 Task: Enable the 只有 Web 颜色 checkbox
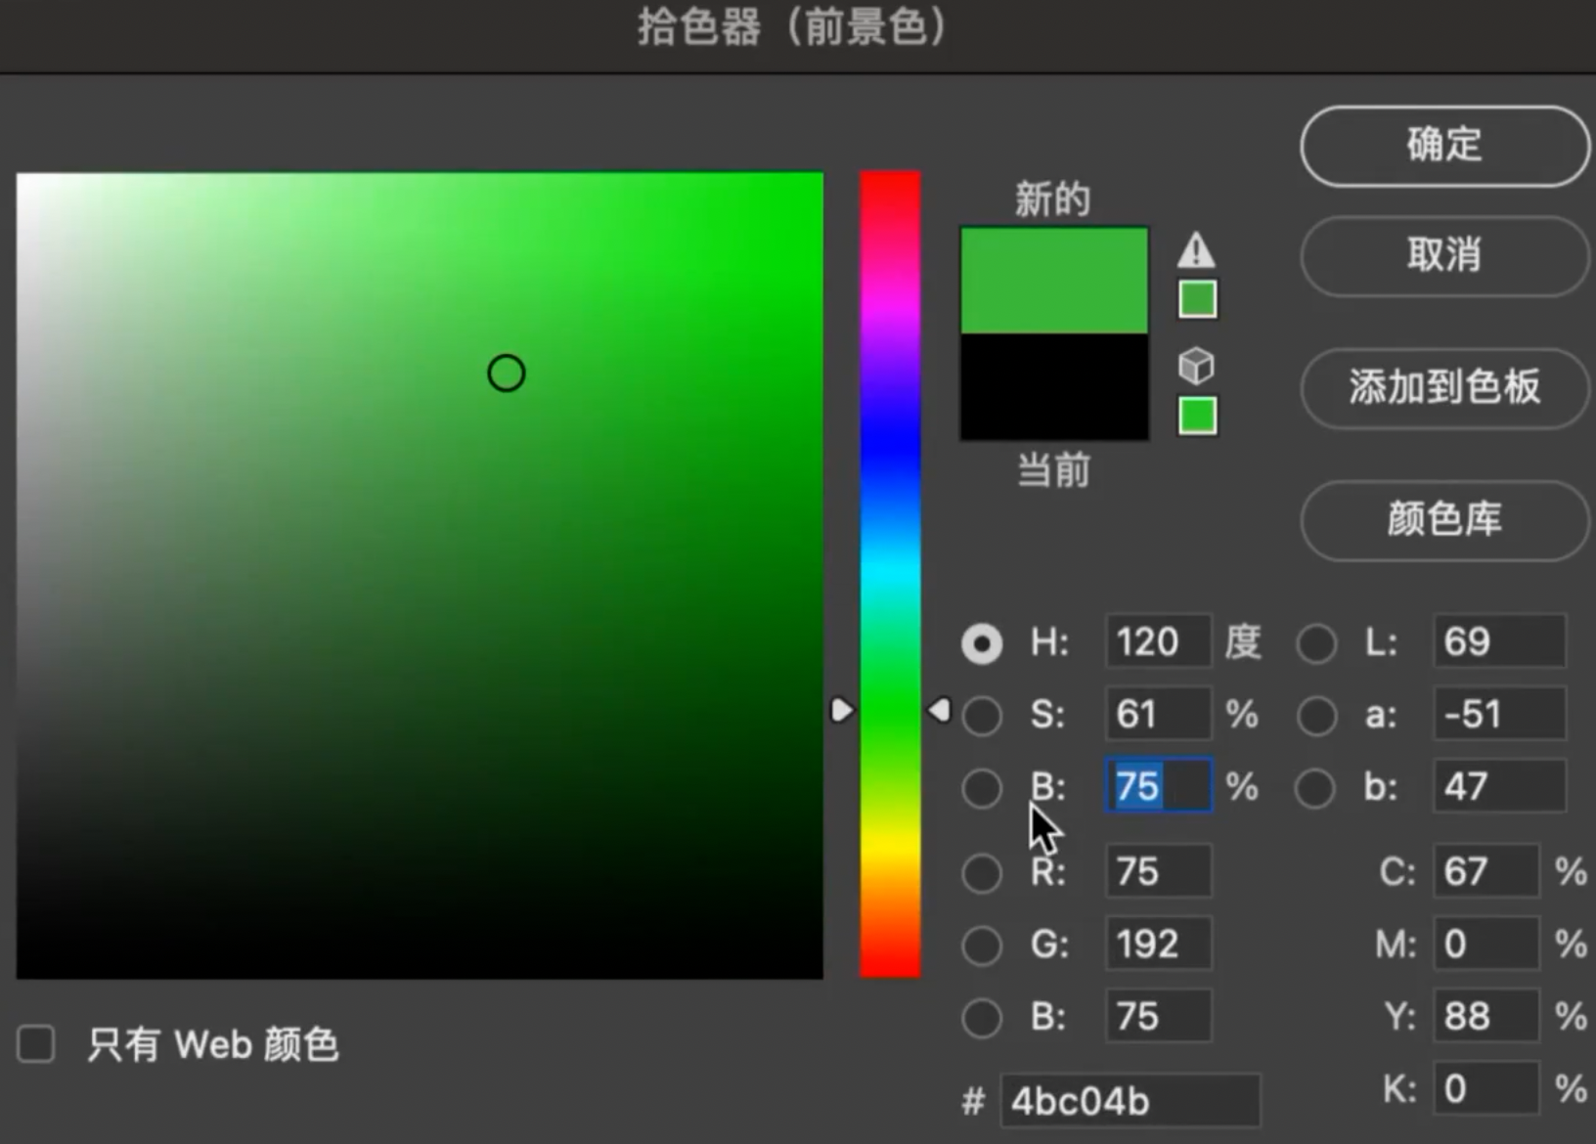click(36, 1043)
